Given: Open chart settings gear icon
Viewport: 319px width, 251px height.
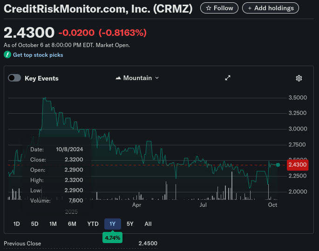Looking at the screenshot, I should click(299, 78).
